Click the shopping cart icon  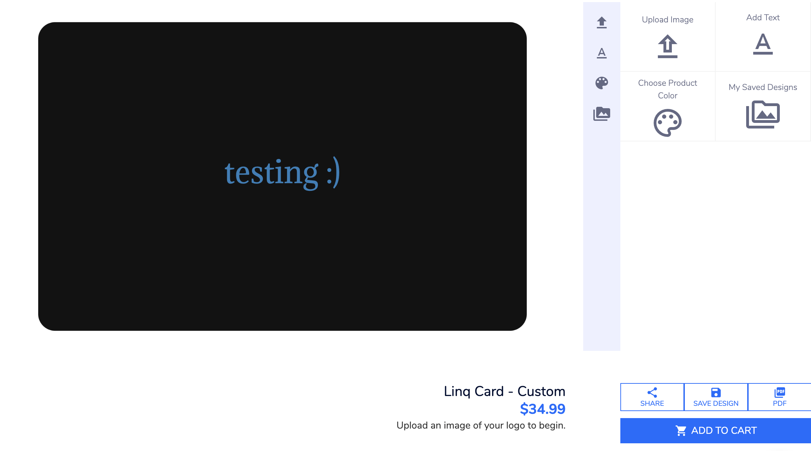pyautogui.click(x=681, y=430)
